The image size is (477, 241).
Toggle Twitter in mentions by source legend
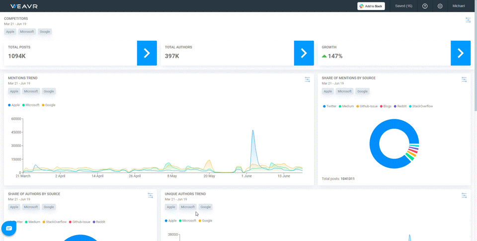click(330, 106)
